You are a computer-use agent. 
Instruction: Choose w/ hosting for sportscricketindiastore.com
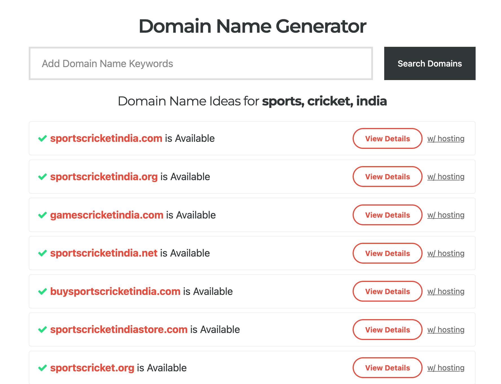446,330
